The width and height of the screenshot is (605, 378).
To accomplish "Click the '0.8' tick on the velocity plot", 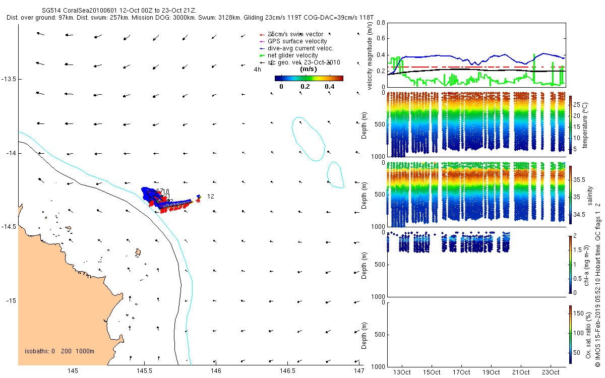I will (x=380, y=23).
